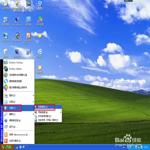Launch 搜狗高速浏览器 from Start menu
Image resolution: width=150 pixels, height=150 pixels.
(x=19, y=81)
